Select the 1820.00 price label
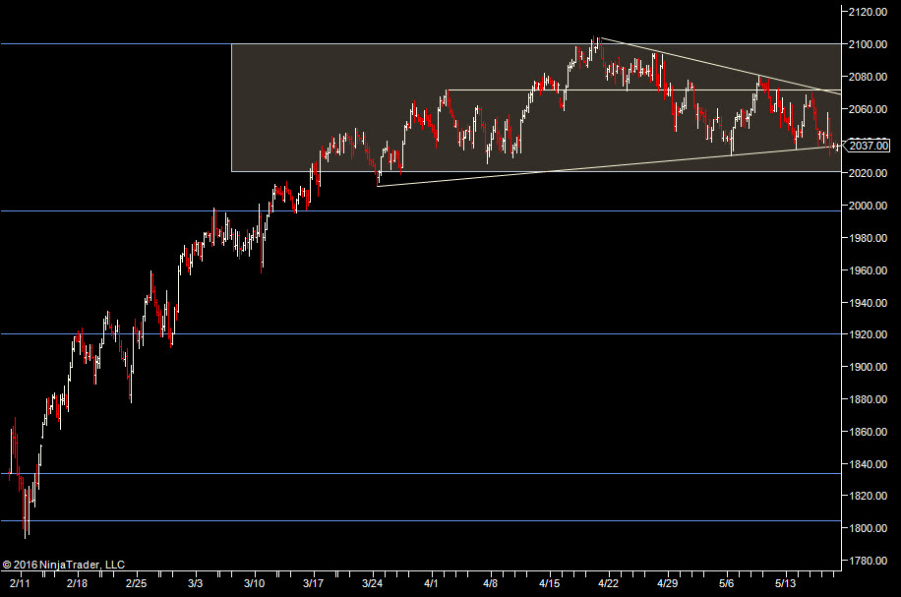This screenshot has height=597, width=901. (x=868, y=496)
